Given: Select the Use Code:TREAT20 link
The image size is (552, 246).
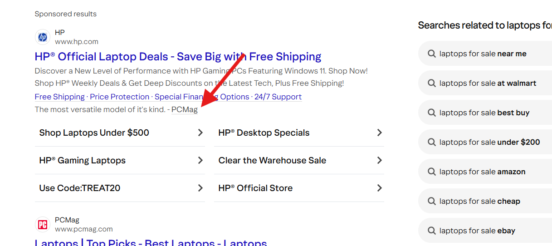Looking at the screenshot, I should (120, 188).
